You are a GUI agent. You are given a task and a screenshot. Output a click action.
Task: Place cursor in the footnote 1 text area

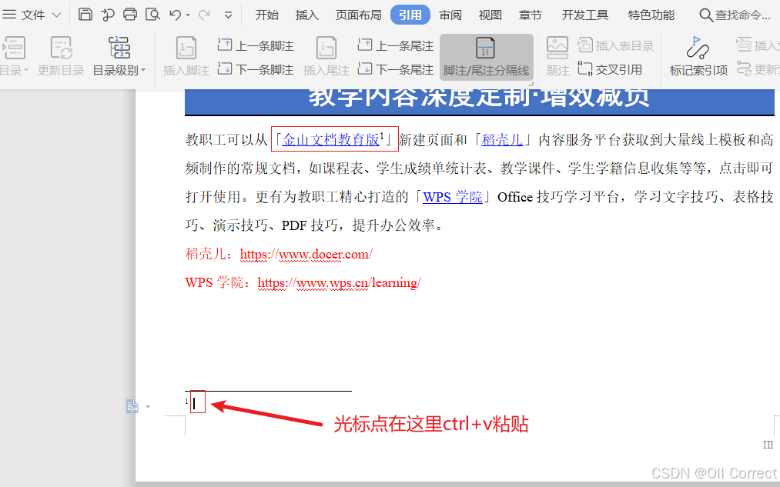coord(197,402)
